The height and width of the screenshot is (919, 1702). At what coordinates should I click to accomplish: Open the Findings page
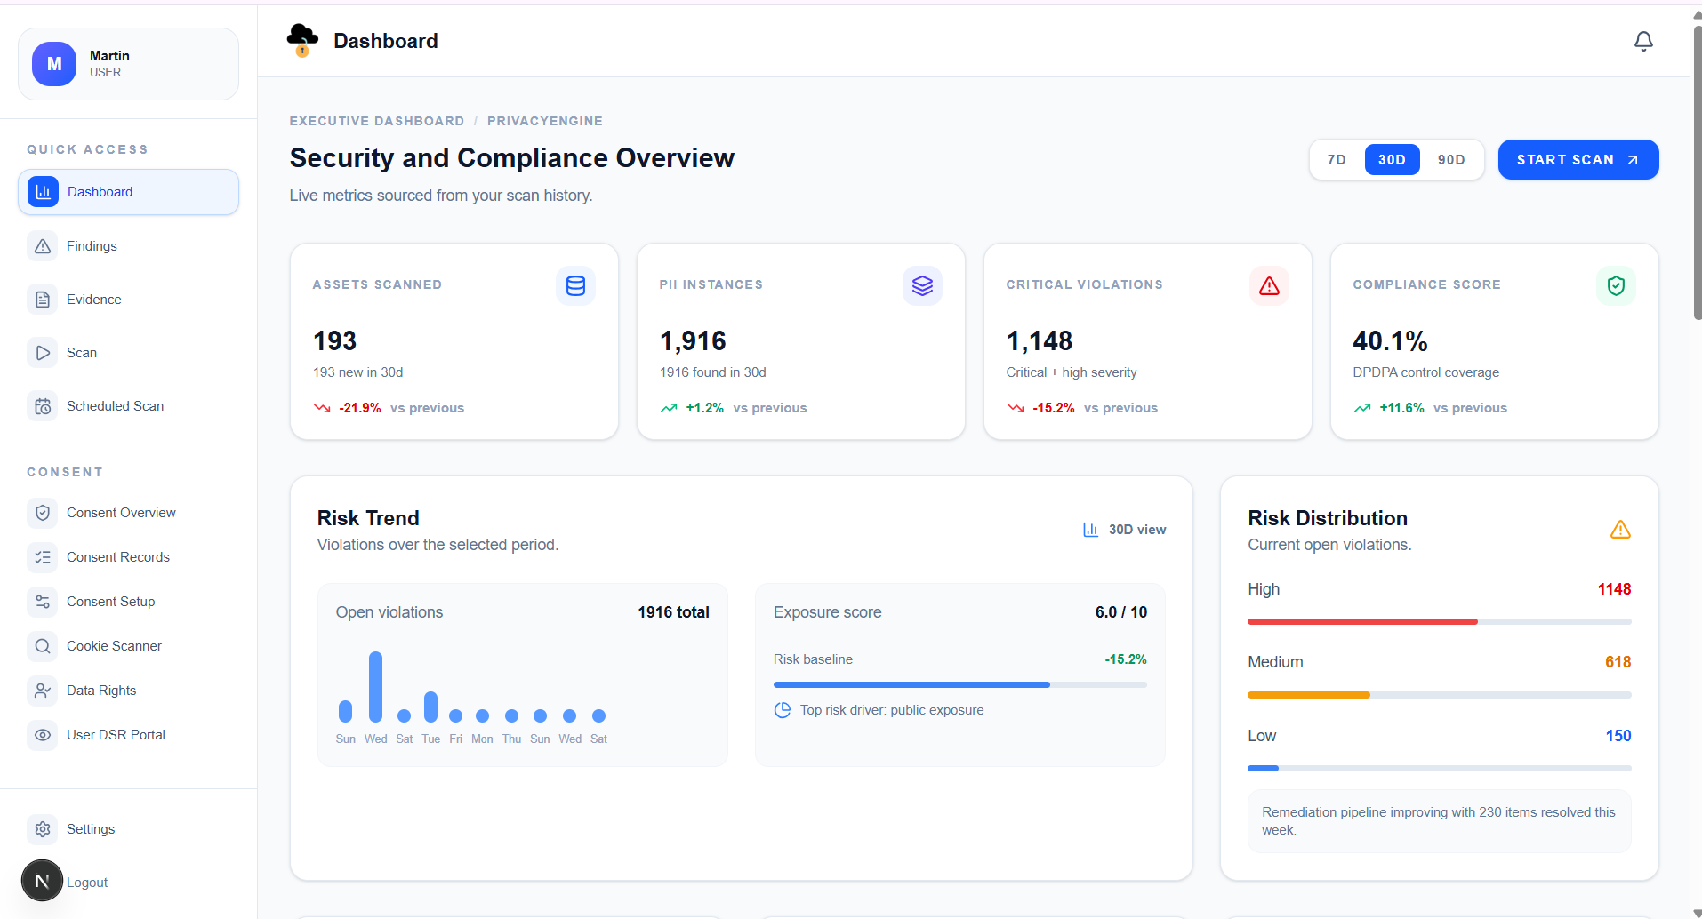128,246
